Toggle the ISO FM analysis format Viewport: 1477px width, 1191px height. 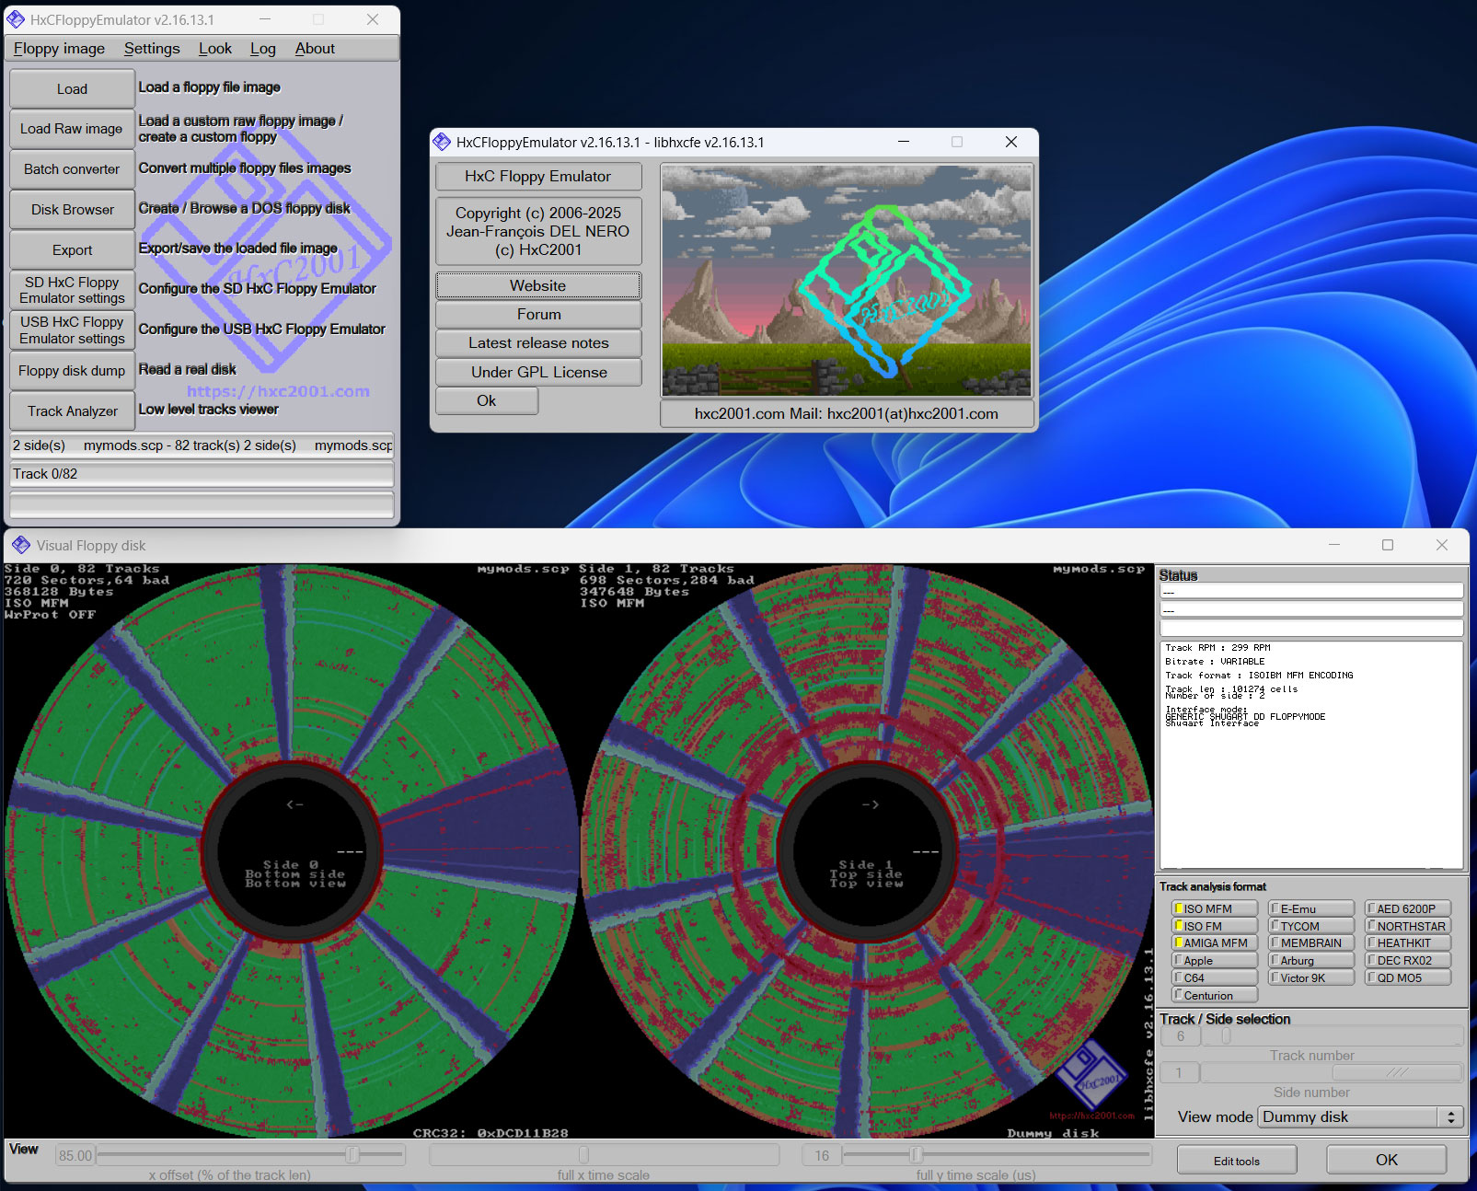pyautogui.click(x=1215, y=926)
